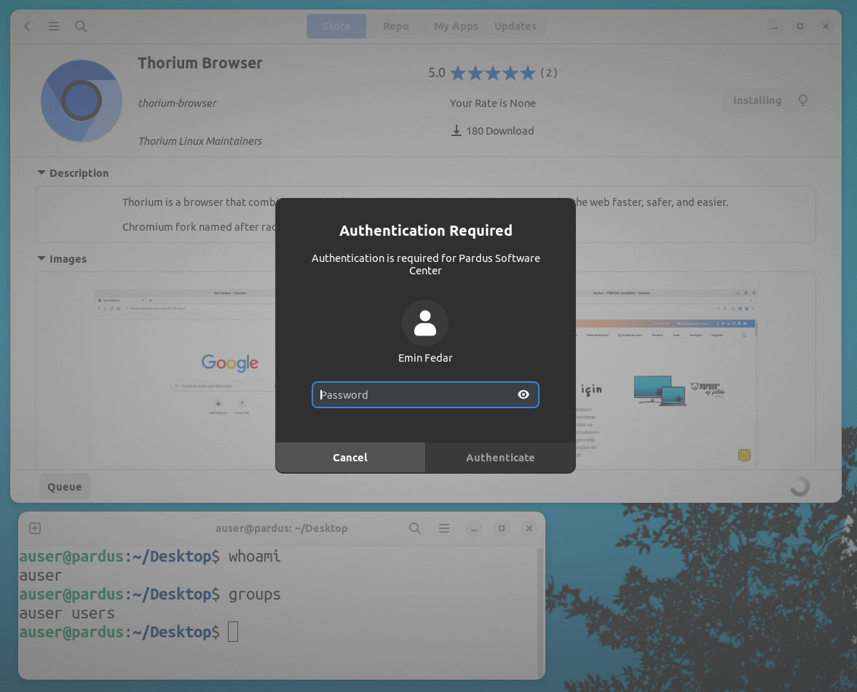Click the download icon next to 180 Download
Screen dimensions: 857x692
[457, 130]
